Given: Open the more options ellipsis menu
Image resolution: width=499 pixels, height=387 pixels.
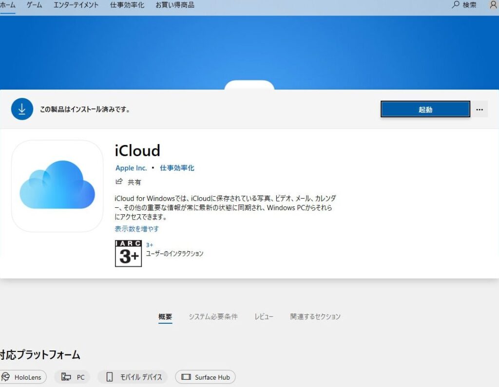Looking at the screenshot, I should coord(480,110).
